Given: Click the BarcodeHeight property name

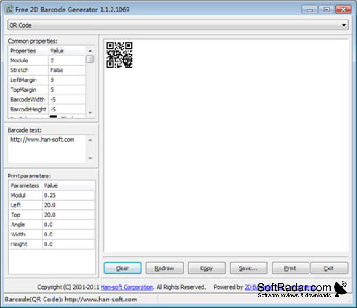Looking at the screenshot, I should [x=28, y=109].
